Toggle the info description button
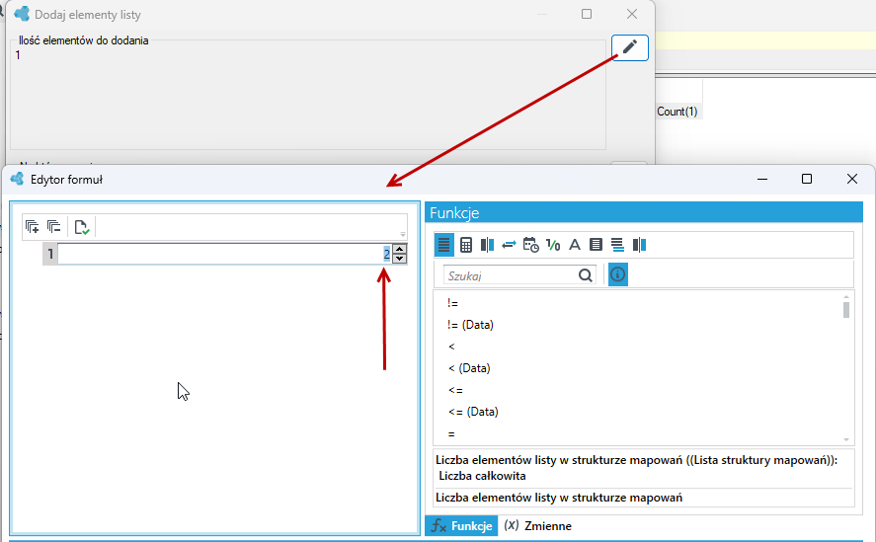 coord(618,274)
